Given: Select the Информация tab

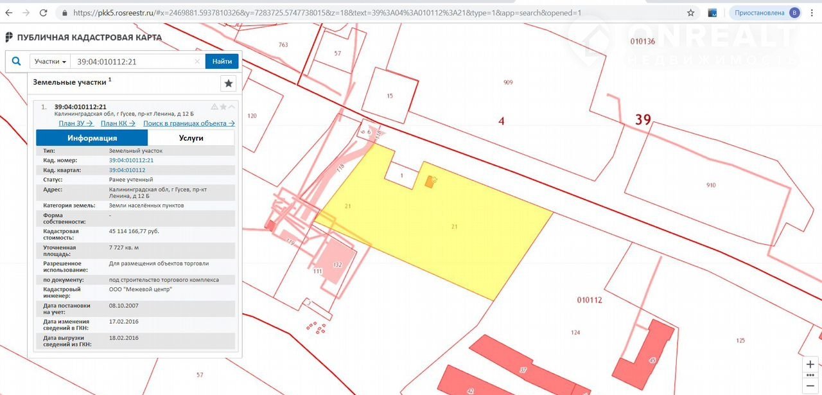Looking at the screenshot, I should click(x=92, y=138).
